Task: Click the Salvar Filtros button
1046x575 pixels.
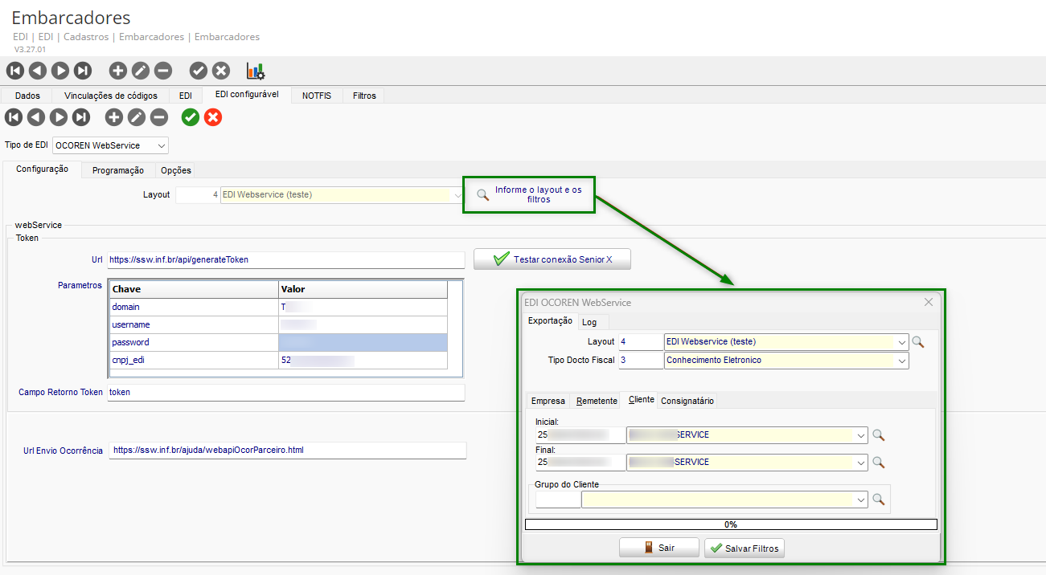Action: [744, 548]
